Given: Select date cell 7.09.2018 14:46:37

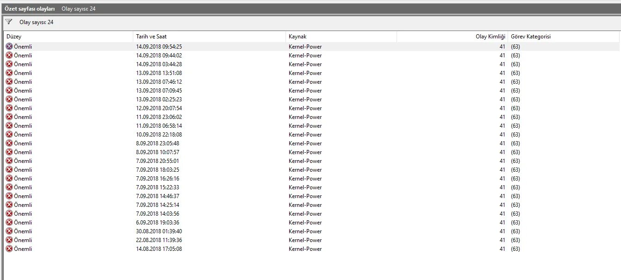Looking at the screenshot, I should click(157, 196).
